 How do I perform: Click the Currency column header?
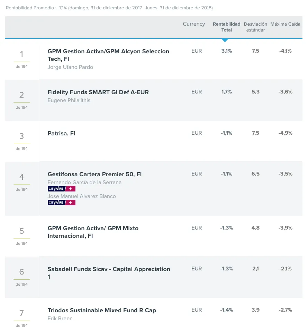(x=194, y=24)
